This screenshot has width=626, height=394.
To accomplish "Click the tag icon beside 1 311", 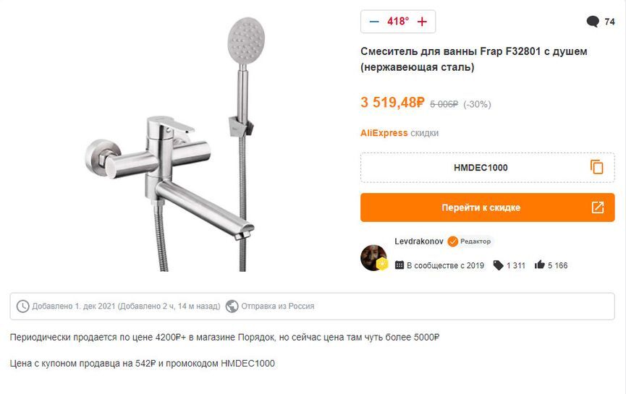I will 498,265.
